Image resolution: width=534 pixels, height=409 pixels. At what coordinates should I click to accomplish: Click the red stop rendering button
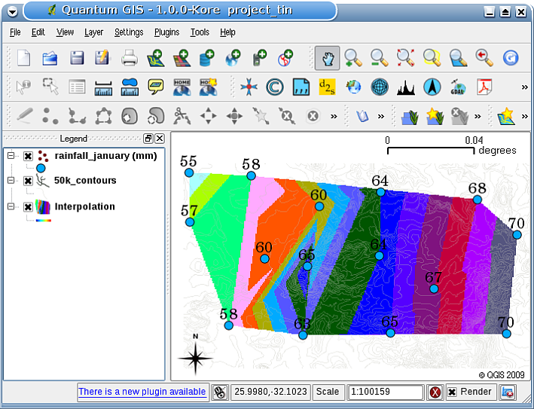435,392
